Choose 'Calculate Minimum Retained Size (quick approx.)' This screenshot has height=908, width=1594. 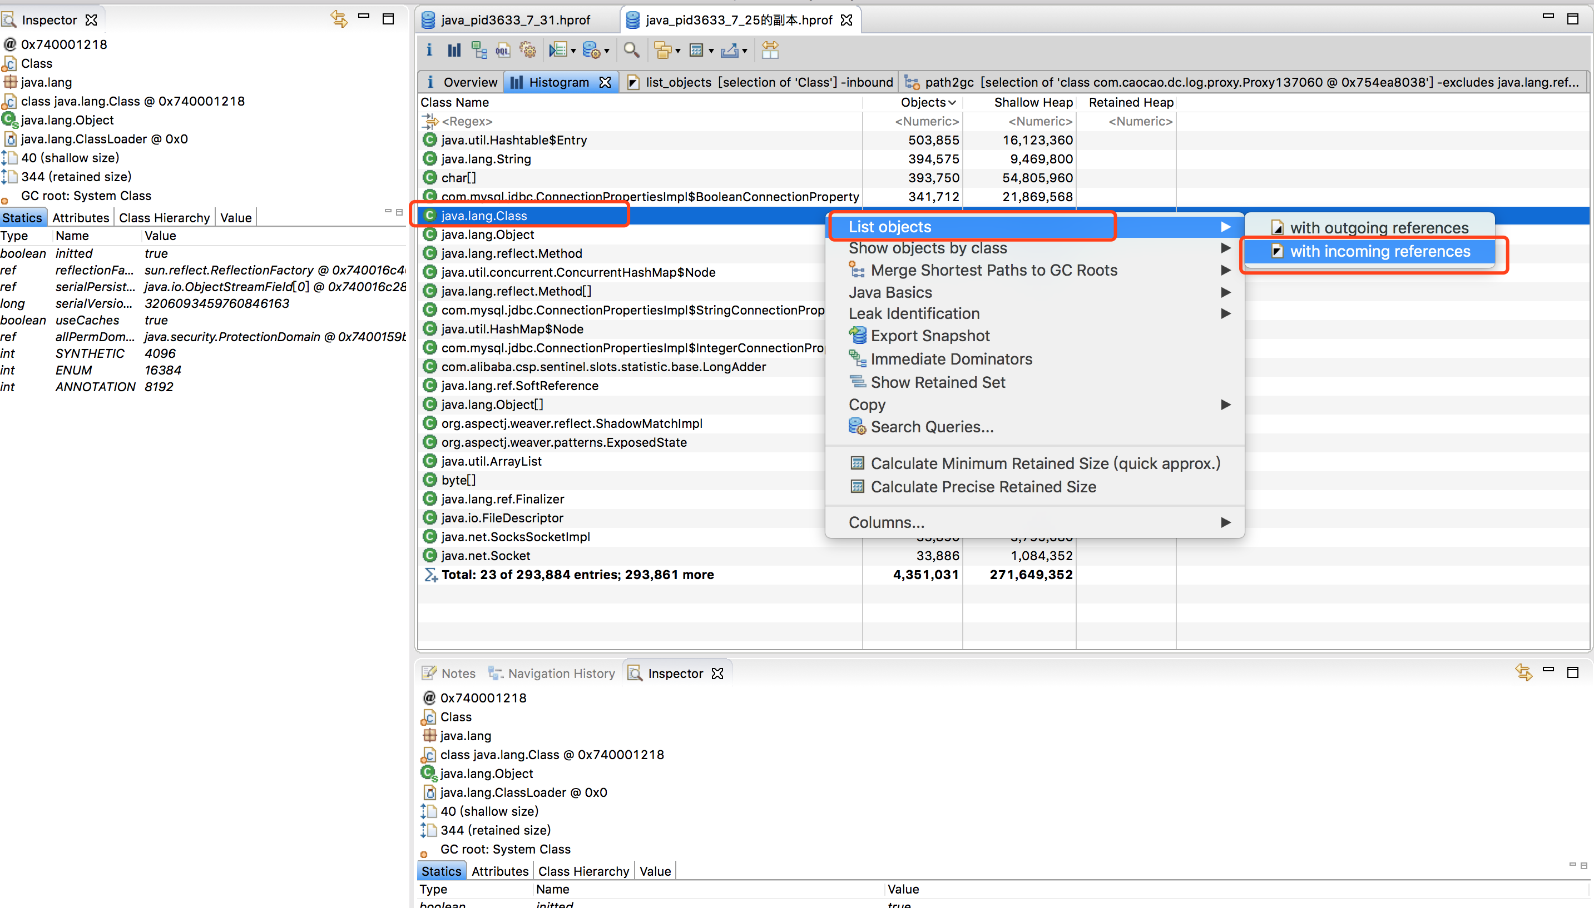pos(1034,463)
